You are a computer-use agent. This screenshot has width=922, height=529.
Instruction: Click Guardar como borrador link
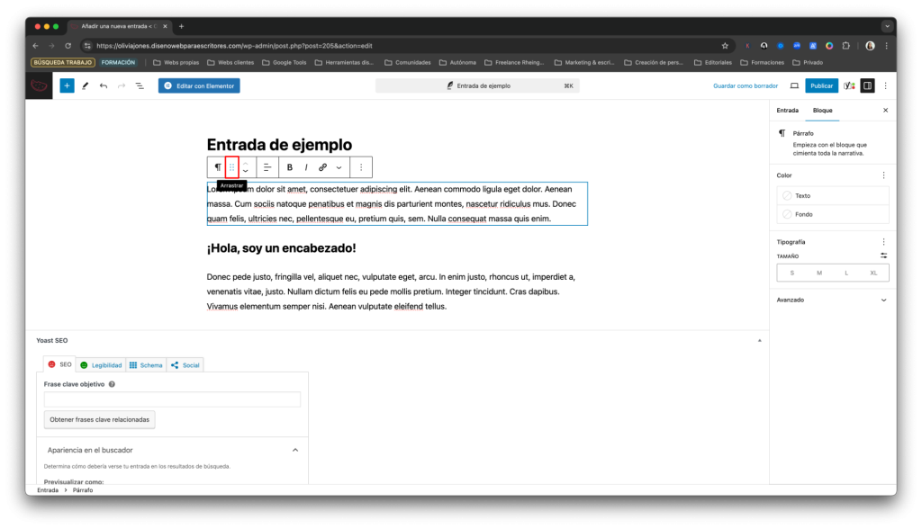745,85
